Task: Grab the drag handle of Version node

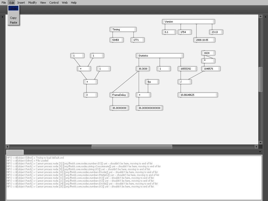Action: (x=163, y=22)
